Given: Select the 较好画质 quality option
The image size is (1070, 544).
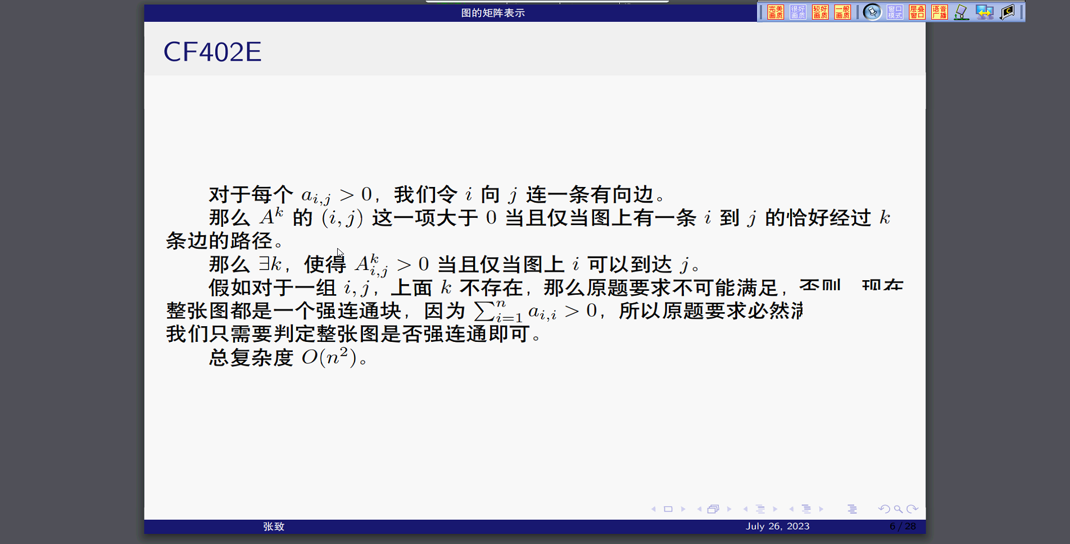Looking at the screenshot, I should [x=820, y=12].
